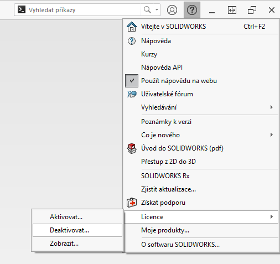Launch SOLIDWORKS Rx entry
This screenshot has height=264, width=280.
201,176
